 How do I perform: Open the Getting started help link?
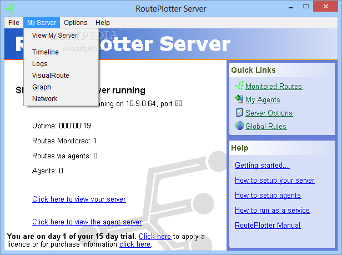click(x=262, y=165)
